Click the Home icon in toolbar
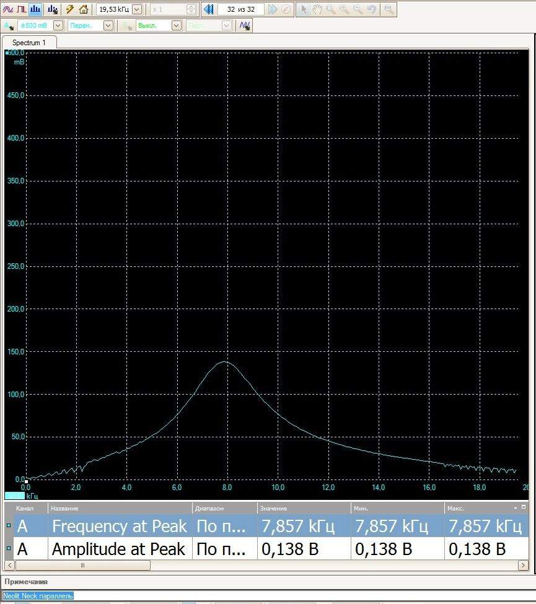This screenshot has width=536, height=604. (84, 9)
